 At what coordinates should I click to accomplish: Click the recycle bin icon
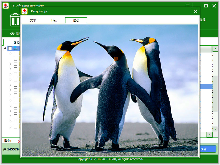[15, 20]
